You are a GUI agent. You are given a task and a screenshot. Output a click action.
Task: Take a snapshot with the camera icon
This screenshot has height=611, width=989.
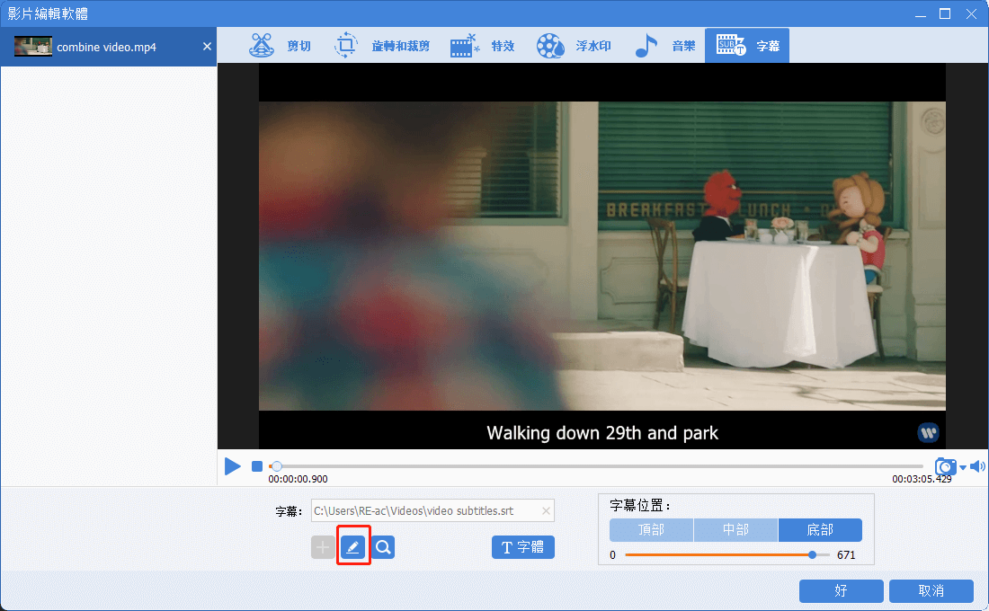946,466
